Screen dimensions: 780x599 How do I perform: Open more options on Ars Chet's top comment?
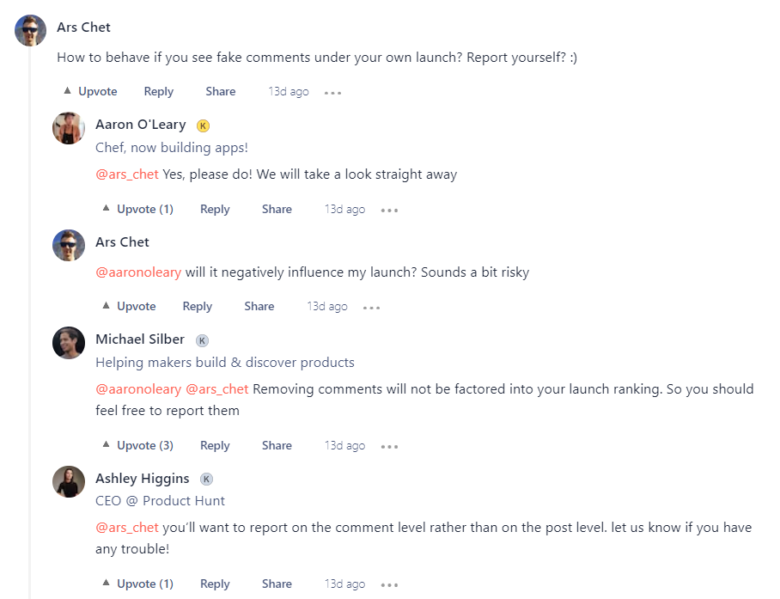(x=333, y=93)
